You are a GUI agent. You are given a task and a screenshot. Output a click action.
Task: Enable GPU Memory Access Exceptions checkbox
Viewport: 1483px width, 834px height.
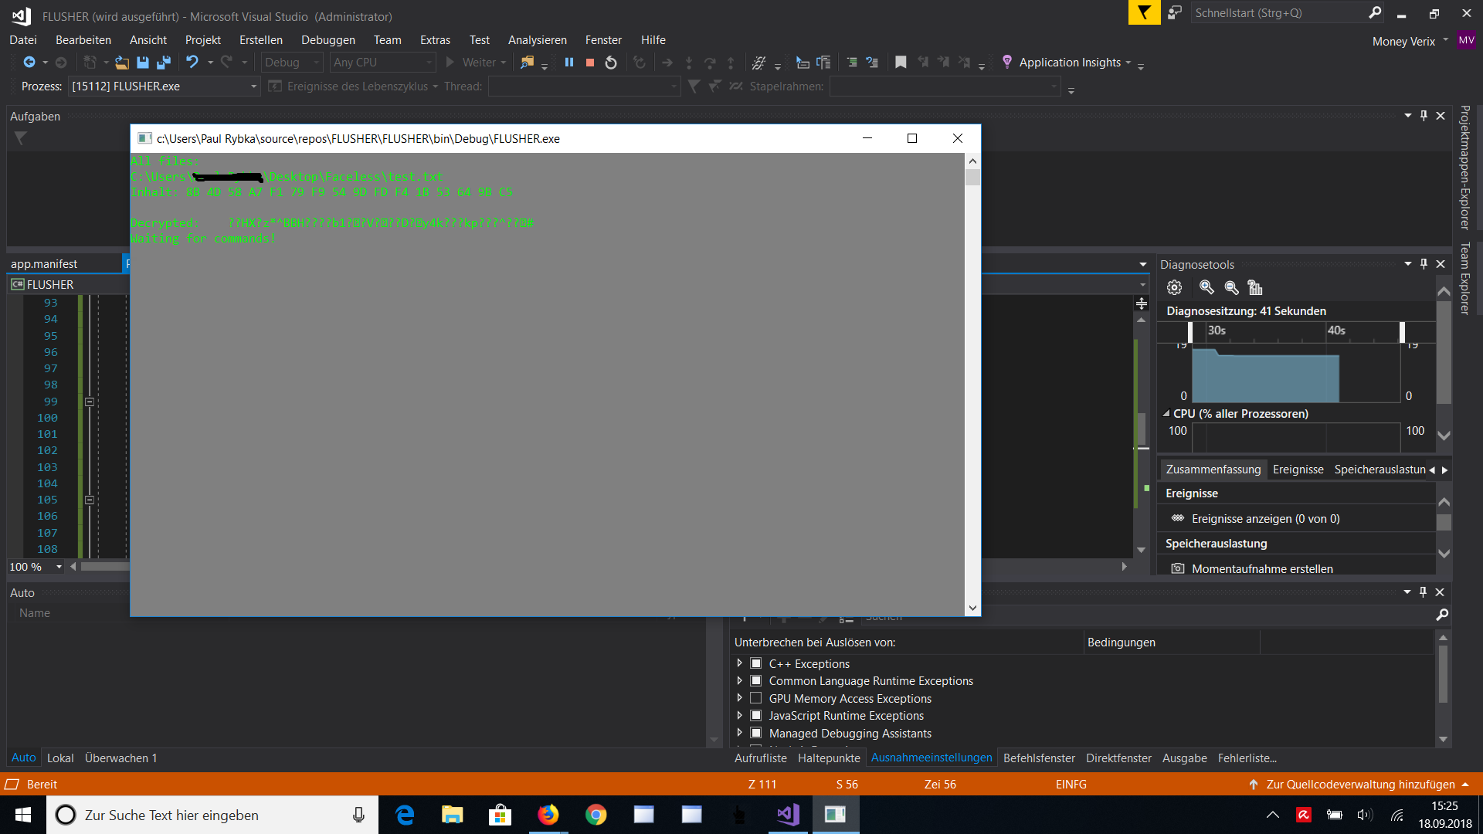(756, 698)
